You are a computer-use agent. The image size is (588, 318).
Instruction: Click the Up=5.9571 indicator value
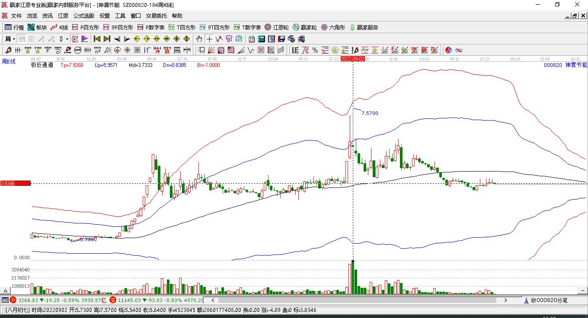click(106, 65)
